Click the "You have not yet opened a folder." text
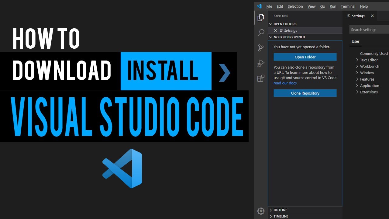Screen dimensions: 389x219 click(x=302, y=47)
